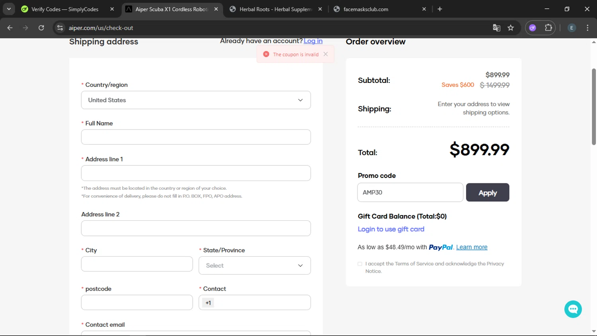Viewport: 597px width, 336px height.
Task: Switch to Verify Codes — SimplyCodes tab
Action: 65,9
